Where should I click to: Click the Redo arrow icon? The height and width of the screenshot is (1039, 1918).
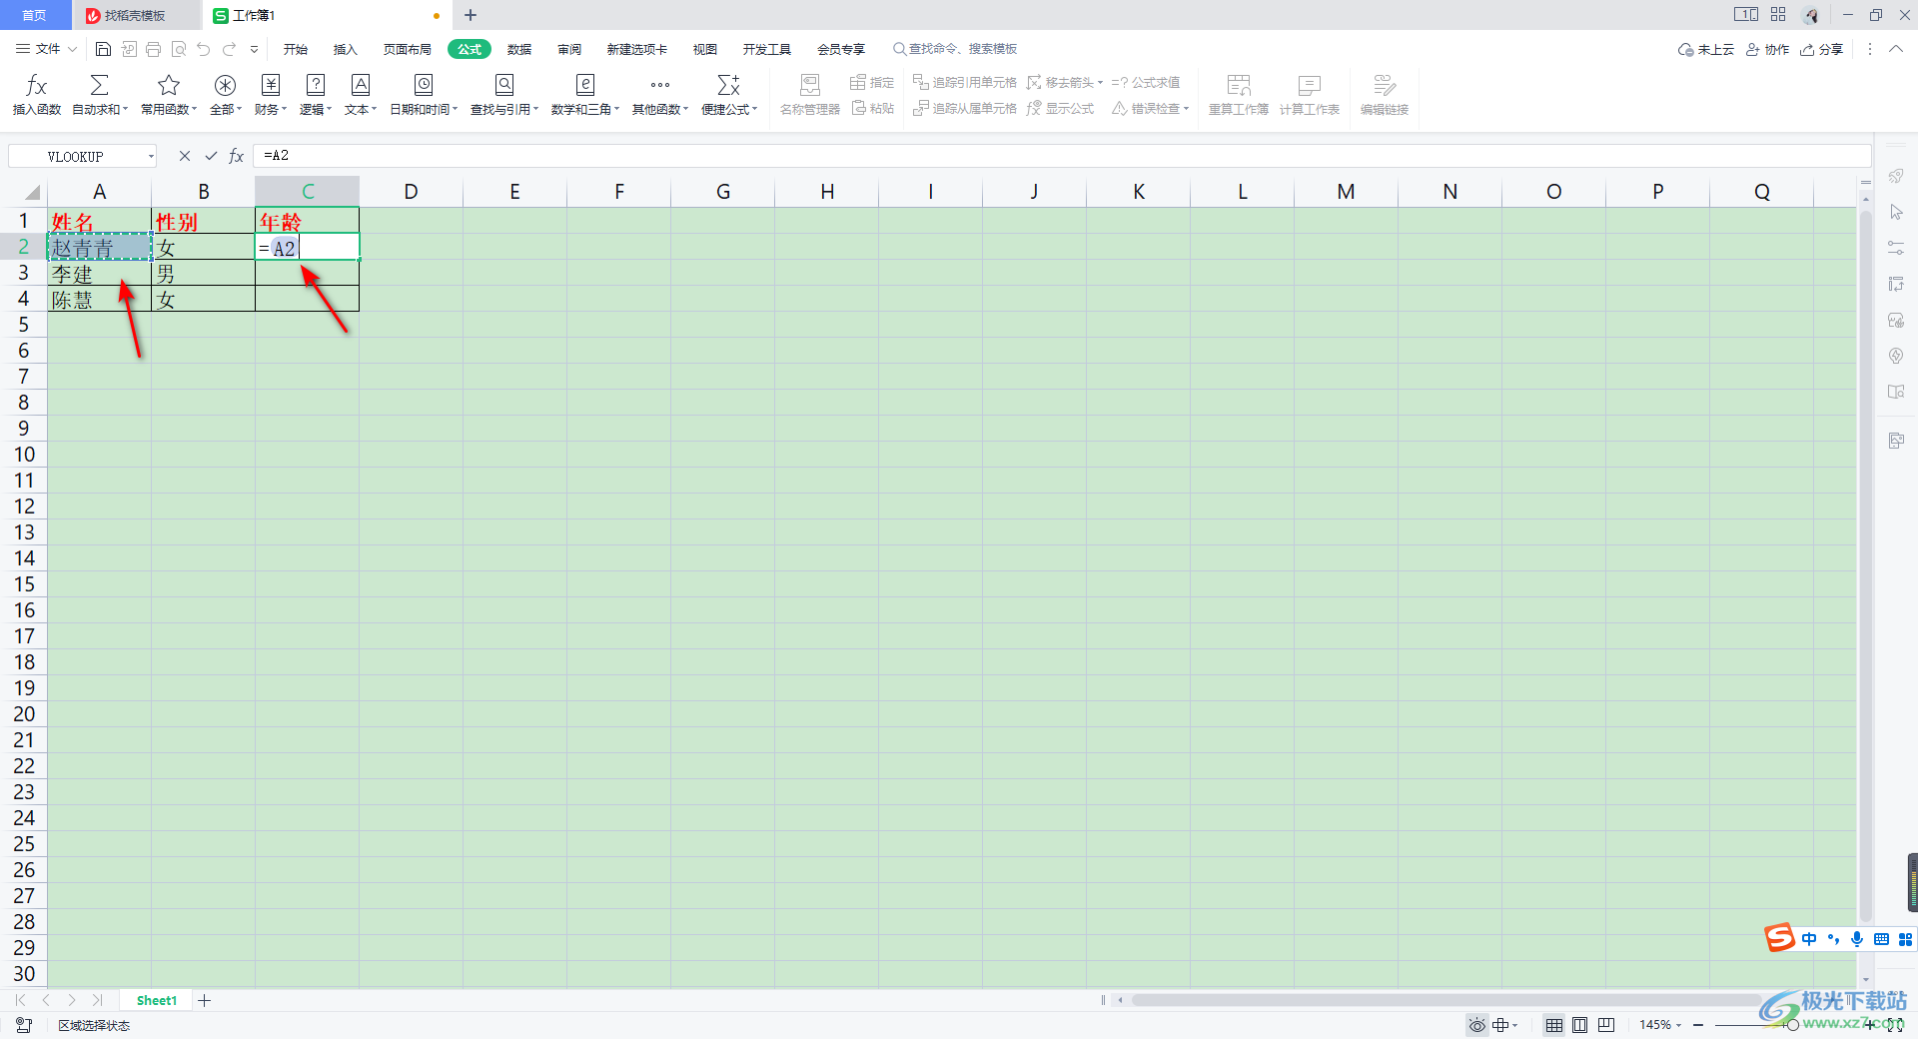[x=230, y=49]
